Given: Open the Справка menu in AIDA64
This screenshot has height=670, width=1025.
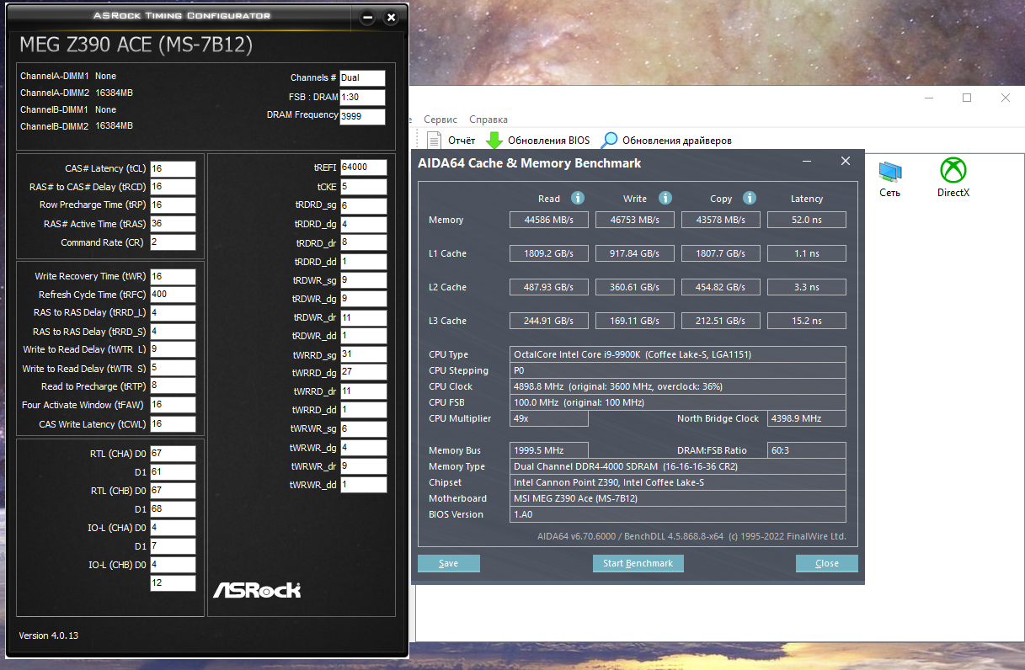Looking at the screenshot, I should (x=488, y=120).
